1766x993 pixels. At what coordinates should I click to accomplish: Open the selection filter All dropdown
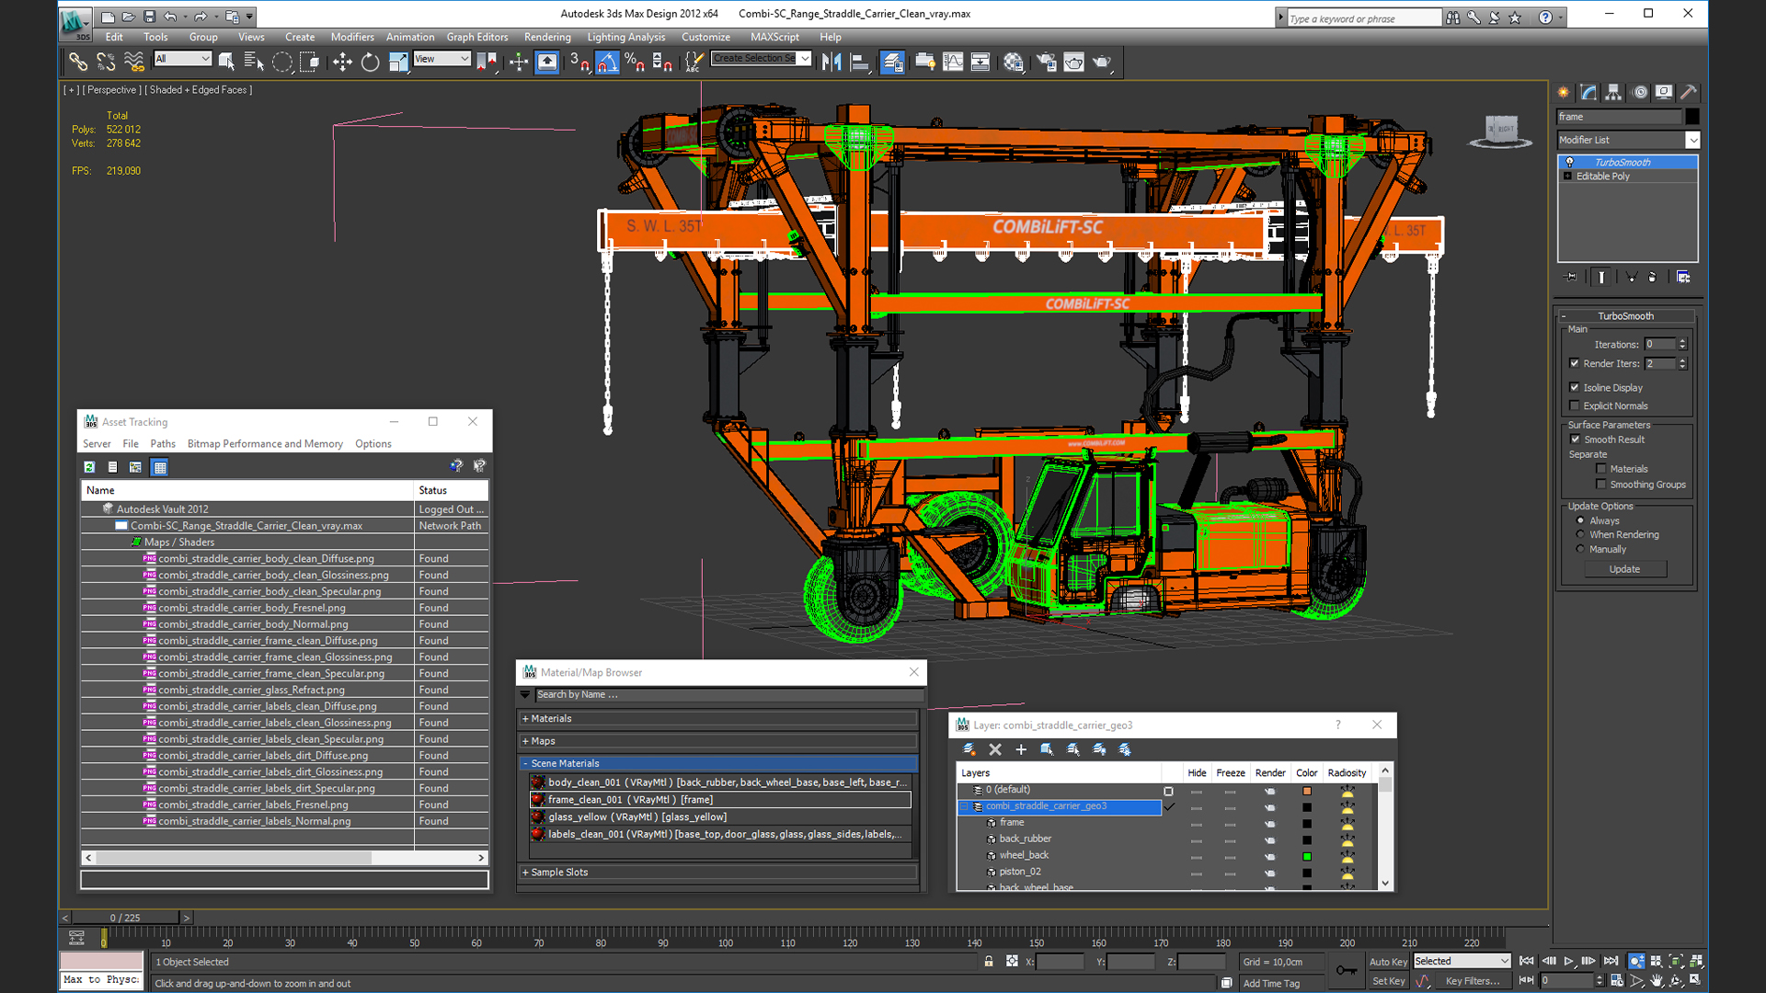coord(183,59)
